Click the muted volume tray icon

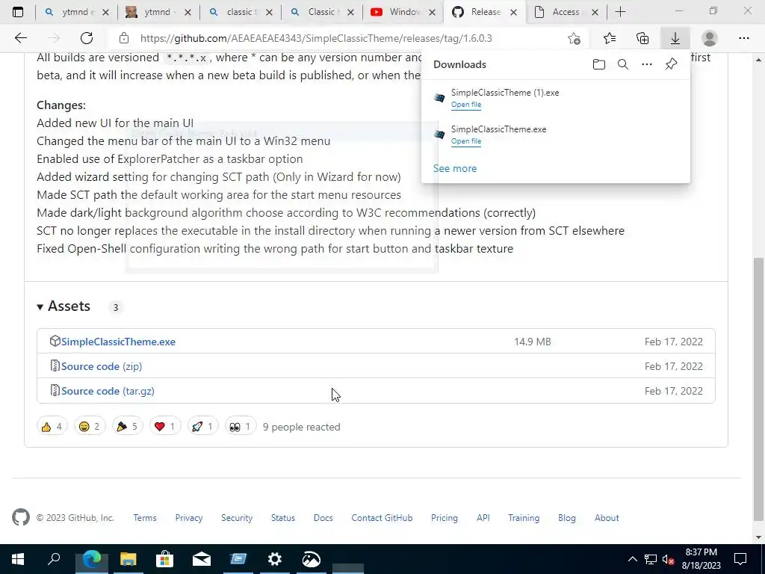pyautogui.click(x=669, y=559)
